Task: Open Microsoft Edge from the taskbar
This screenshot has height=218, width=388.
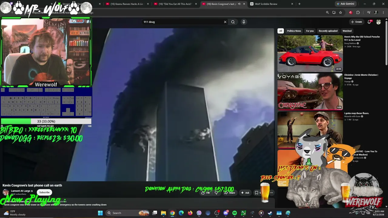Action: click(181, 213)
